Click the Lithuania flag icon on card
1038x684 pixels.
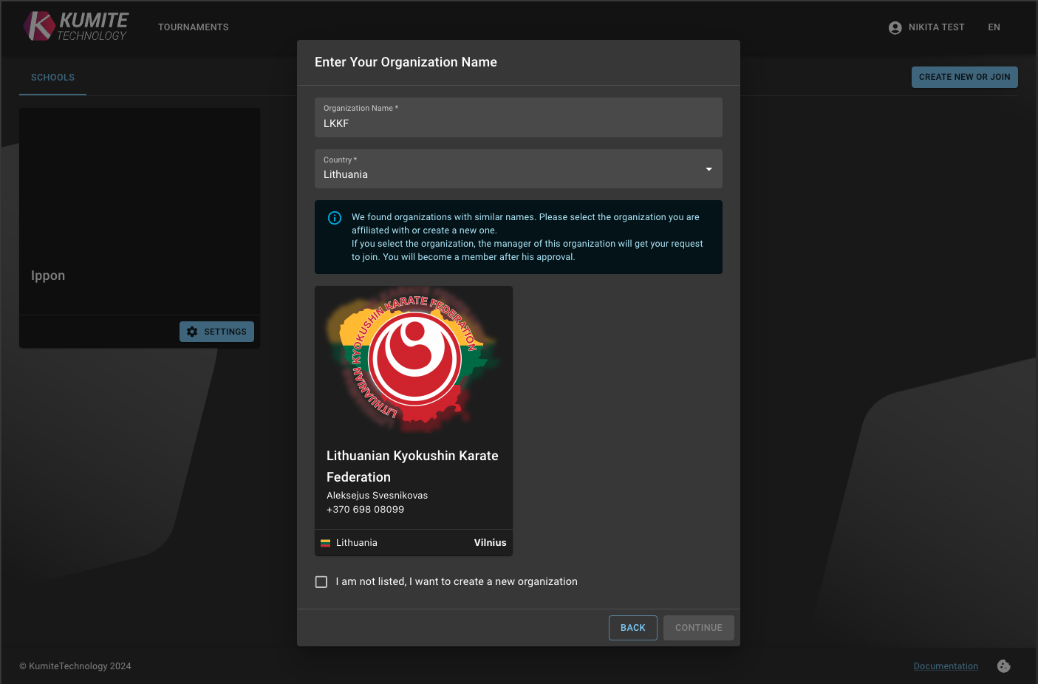point(325,543)
